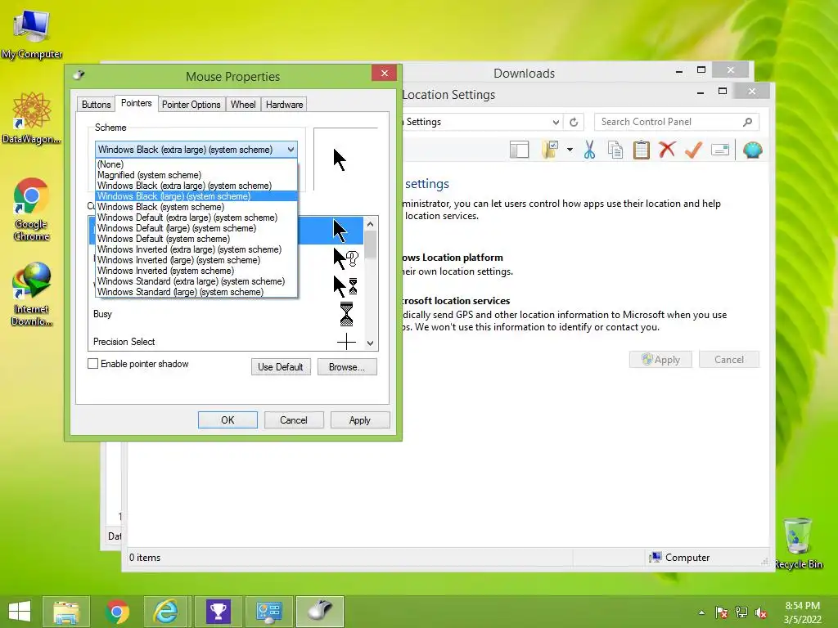
Task: Open the DataWagon desktop shortcut
Action: point(32,118)
